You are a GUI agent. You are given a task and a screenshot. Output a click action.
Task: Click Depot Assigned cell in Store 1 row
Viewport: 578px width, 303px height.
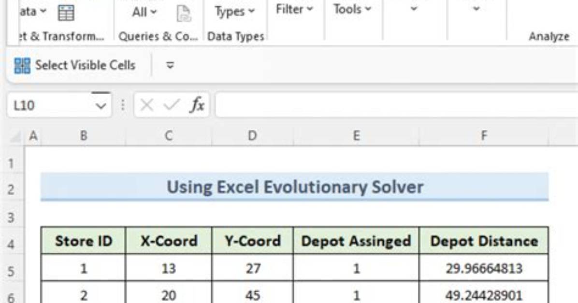[x=356, y=268]
